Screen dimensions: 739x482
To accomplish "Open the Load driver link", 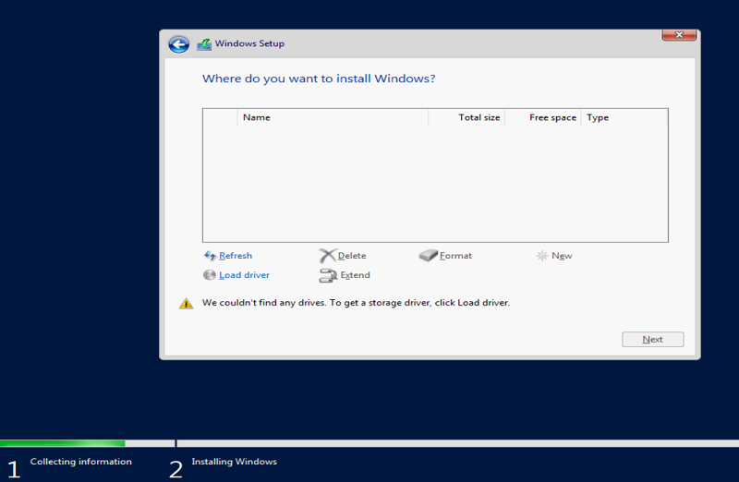I will click(244, 275).
